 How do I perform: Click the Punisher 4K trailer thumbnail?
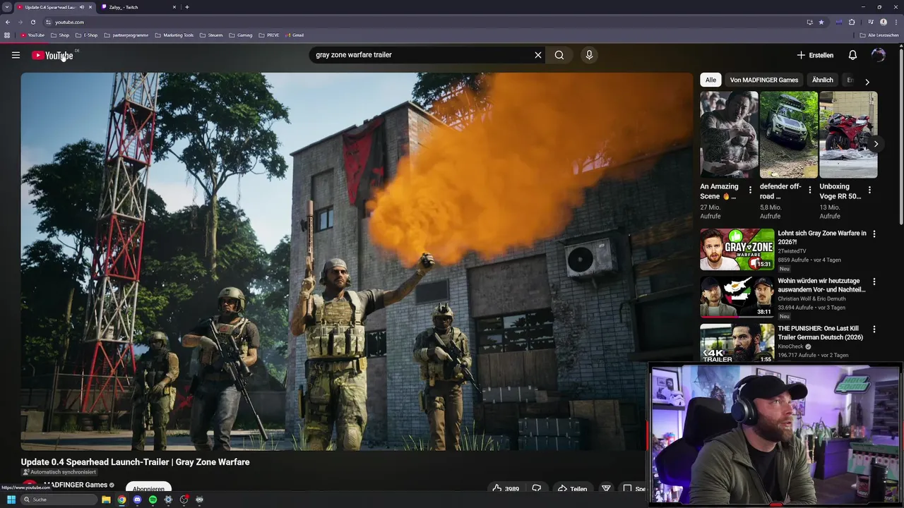tap(737, 344)
